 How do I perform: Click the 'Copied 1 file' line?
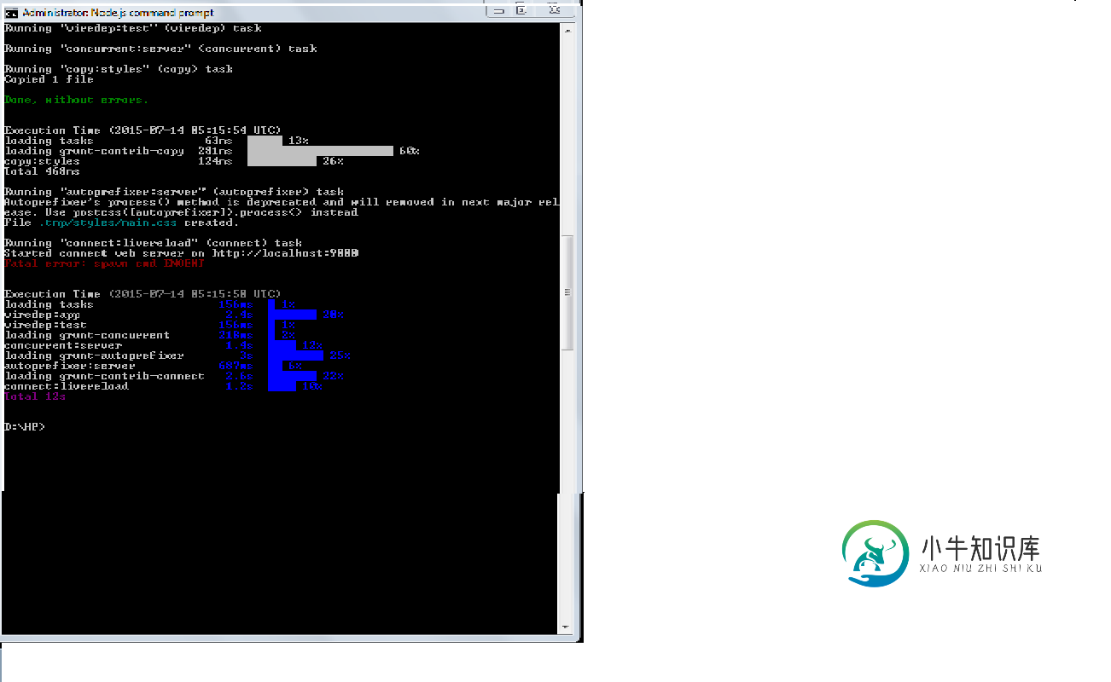(49, 79)
